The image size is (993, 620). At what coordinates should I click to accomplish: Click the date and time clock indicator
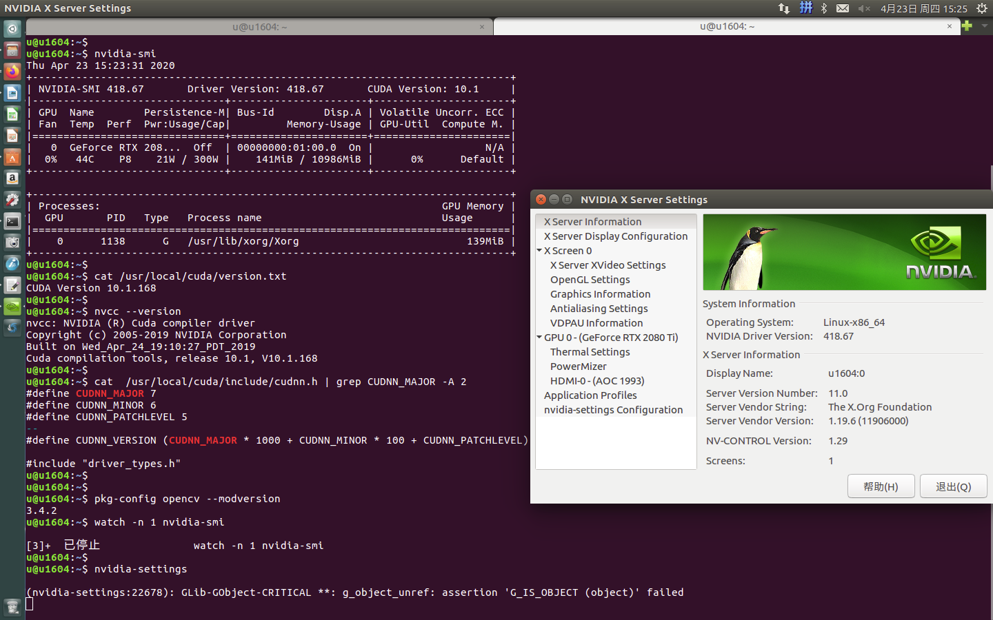tap(923, 8)
